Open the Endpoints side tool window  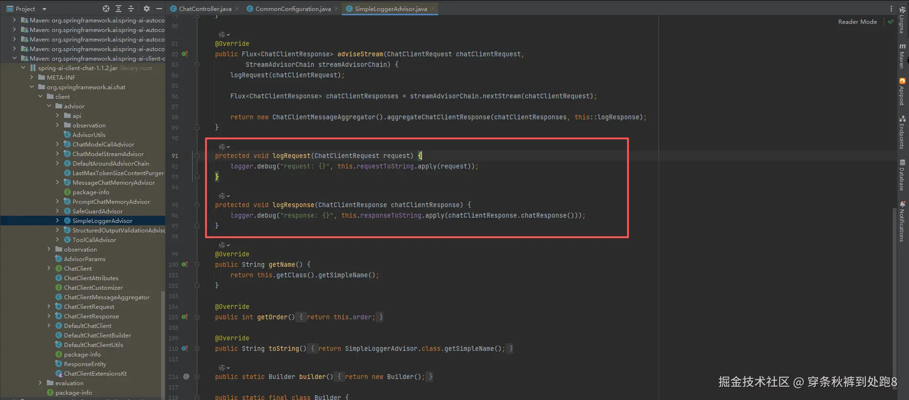pyautogui.click(x=902, y=132)
